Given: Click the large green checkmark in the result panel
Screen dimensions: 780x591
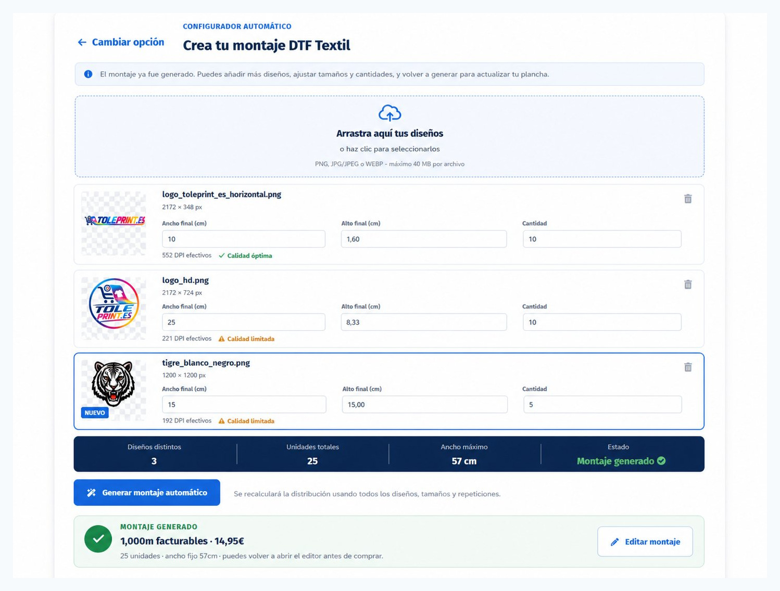Looking at the screenshot, I should coord(98,539).
